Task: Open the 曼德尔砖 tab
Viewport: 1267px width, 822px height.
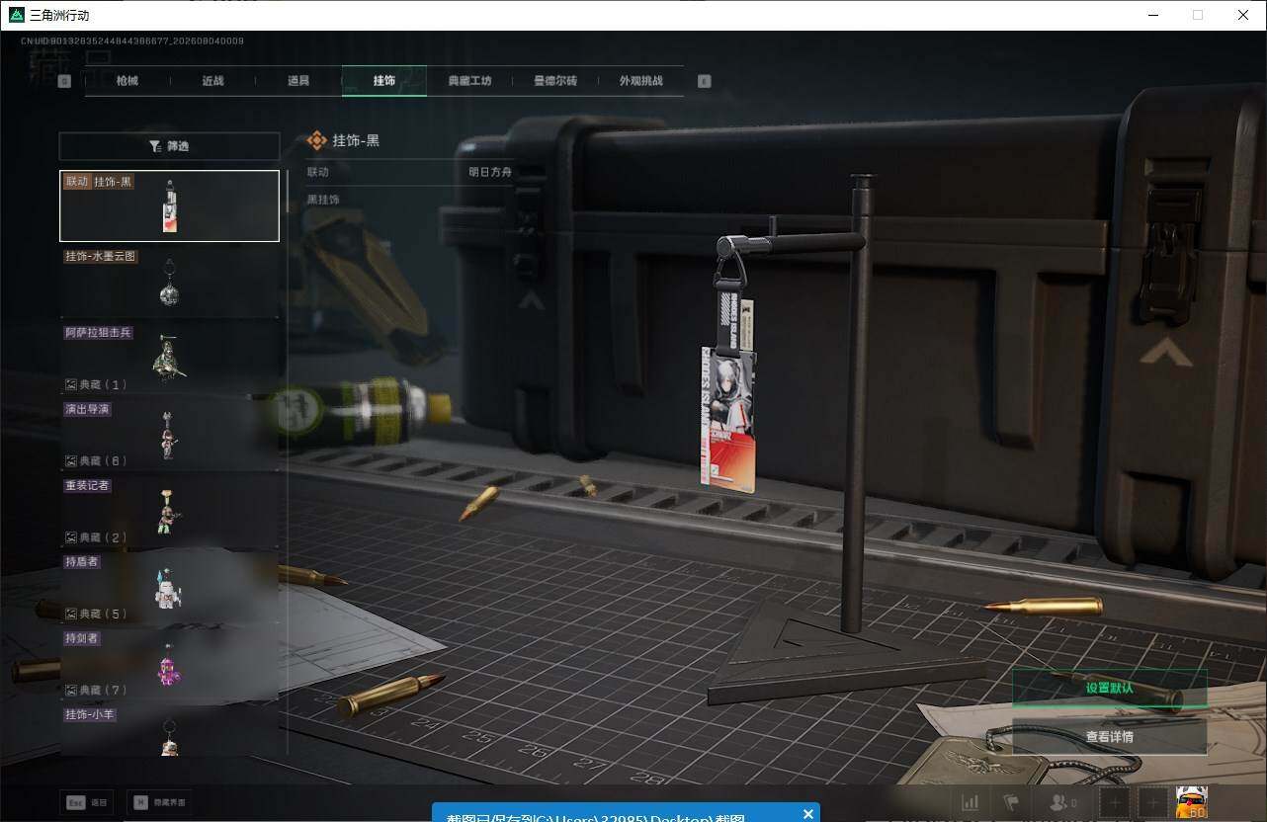Action: [x=555, y=81]
